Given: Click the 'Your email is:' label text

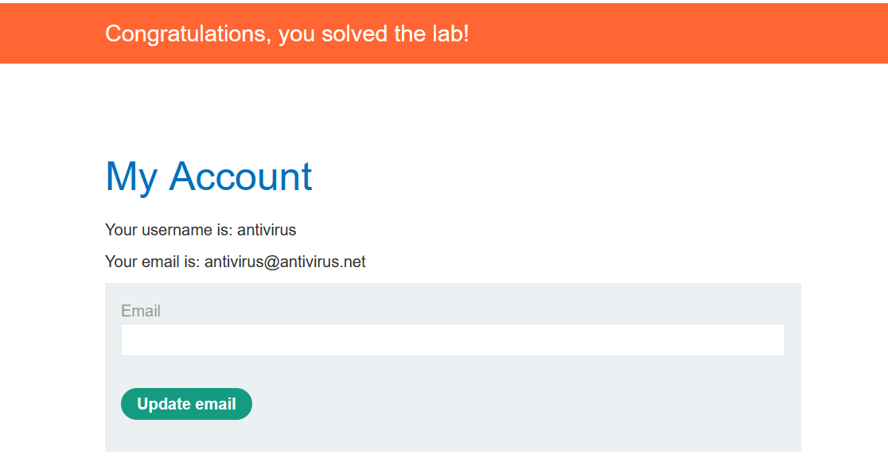Looking at the screenshot, I should (153, 262).
